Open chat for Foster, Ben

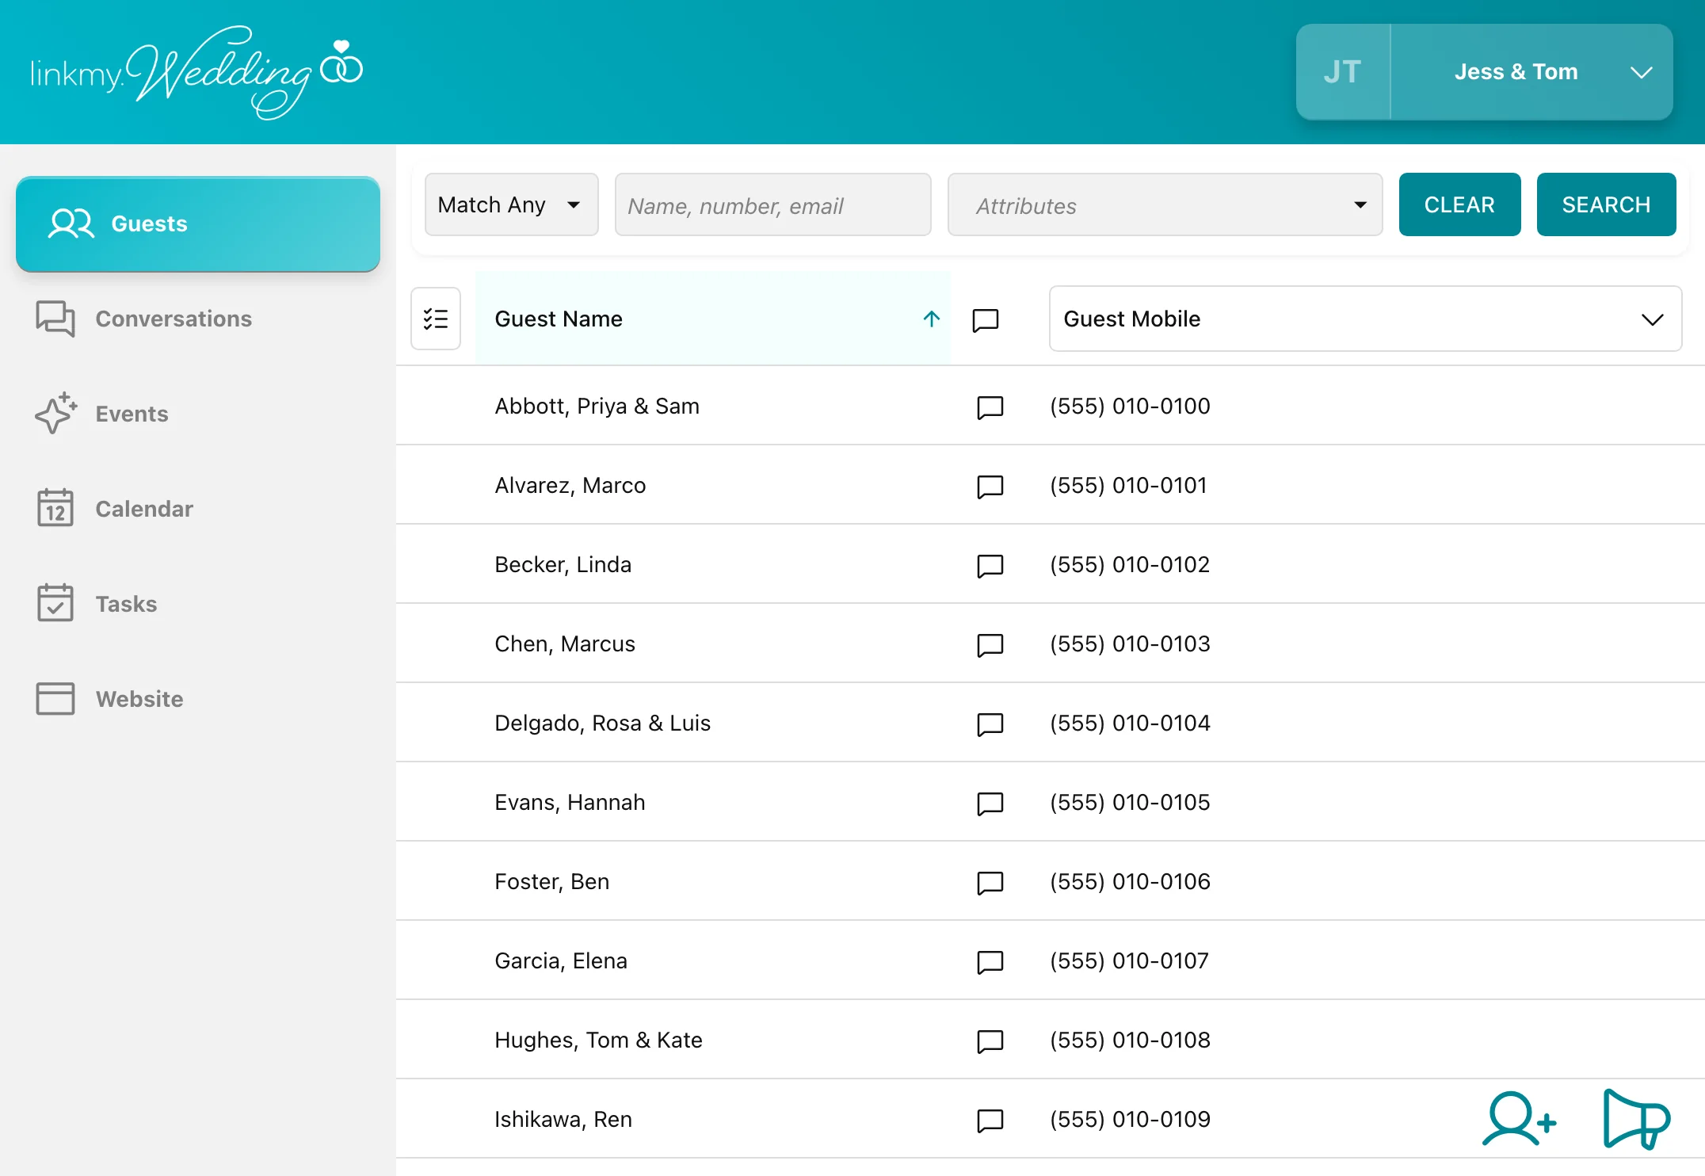pos(990,883)
